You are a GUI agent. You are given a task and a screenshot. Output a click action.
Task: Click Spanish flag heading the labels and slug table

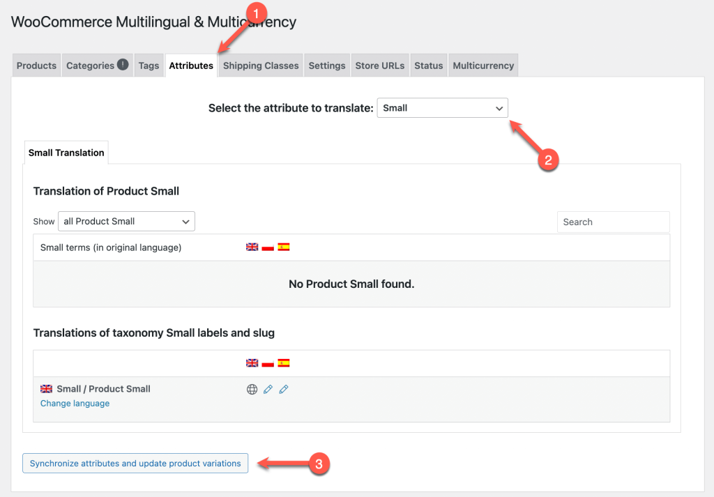pos(284,362)
